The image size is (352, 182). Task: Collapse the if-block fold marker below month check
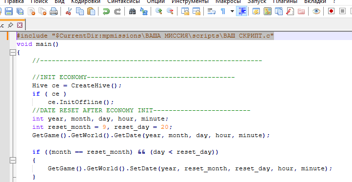(x=13, y=161)
